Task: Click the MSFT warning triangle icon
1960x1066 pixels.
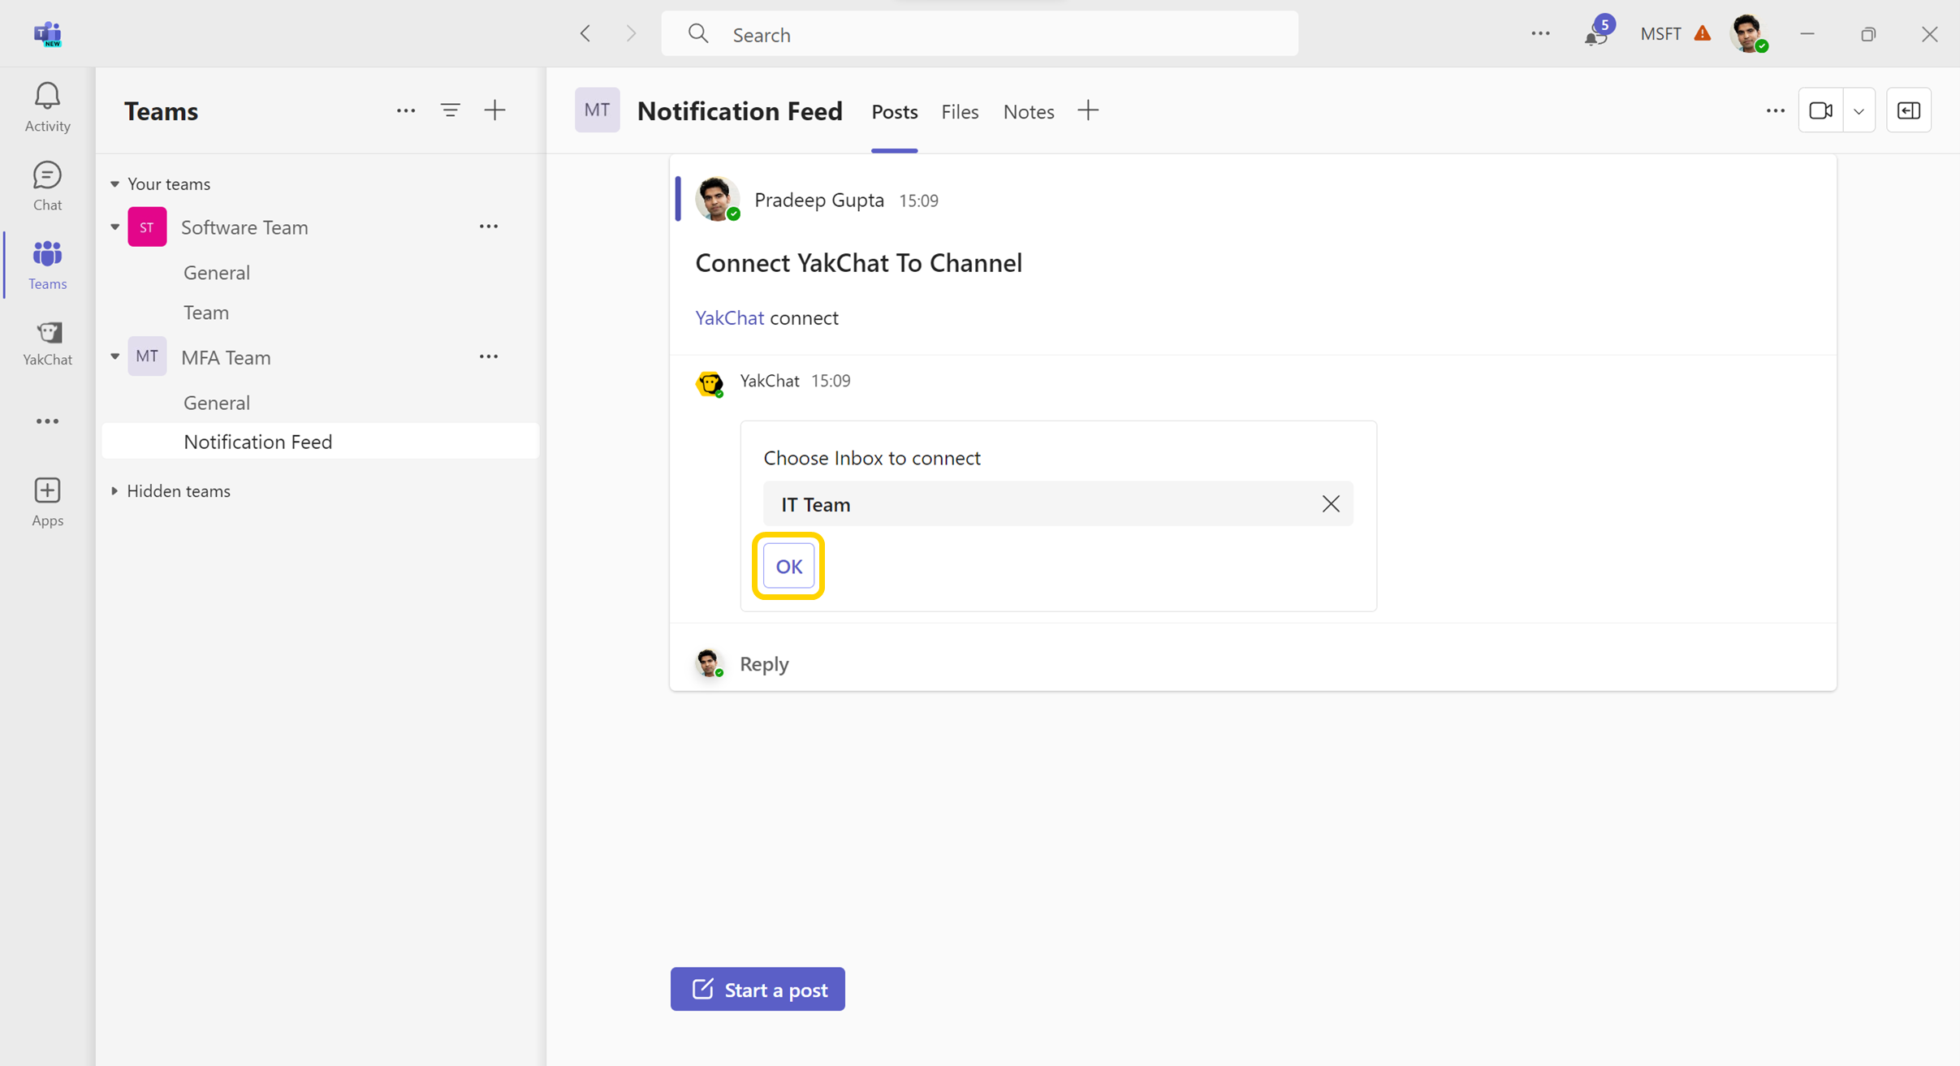Action: (x=1703, y=33)
